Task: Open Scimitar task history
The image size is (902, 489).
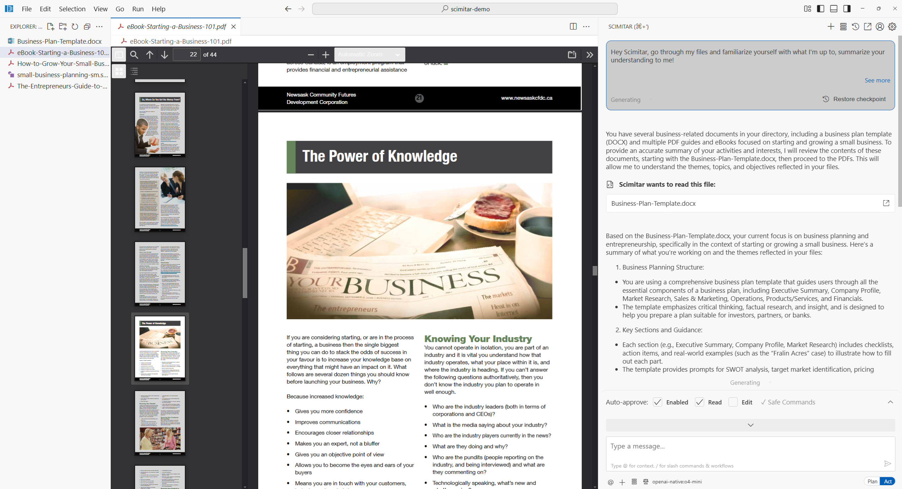Action: click(855, 26)
